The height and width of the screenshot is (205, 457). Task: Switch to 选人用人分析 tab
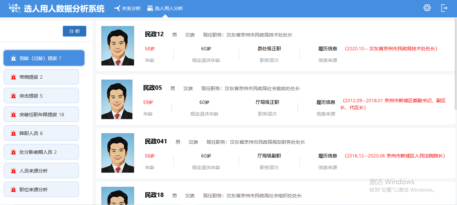165,8
